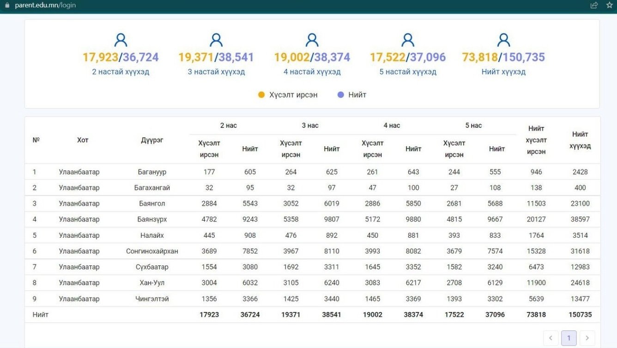
Task: Click the Хот column header
Action: tap(83, 140)
